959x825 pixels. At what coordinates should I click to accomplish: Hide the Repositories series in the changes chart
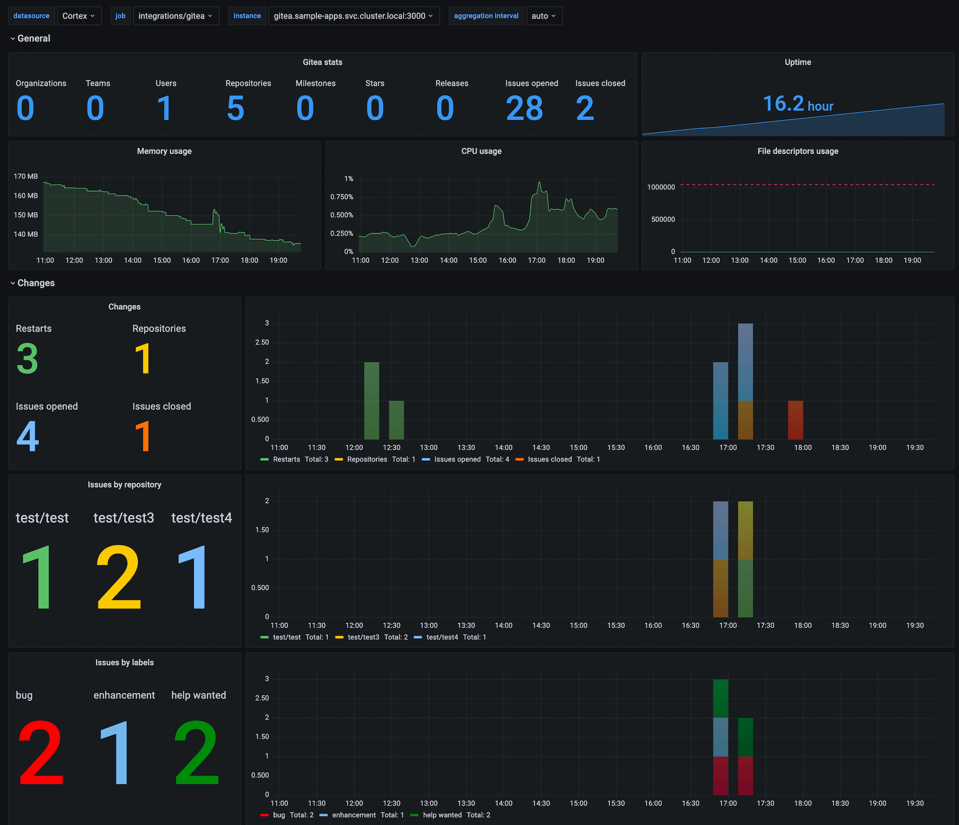[x=368, y=459]
